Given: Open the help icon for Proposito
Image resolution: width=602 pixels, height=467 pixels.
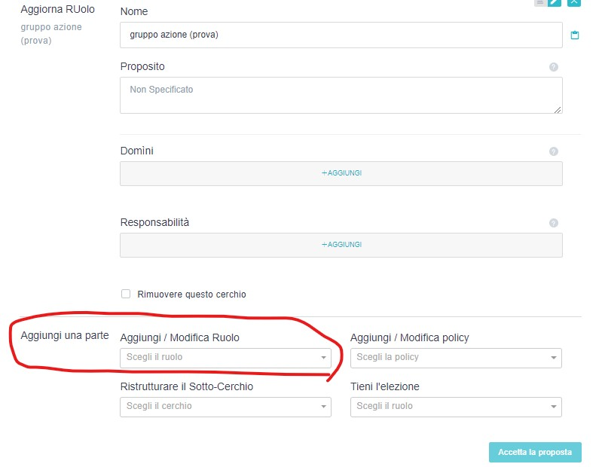Looking at the screenshot, I should click(554, 67).
